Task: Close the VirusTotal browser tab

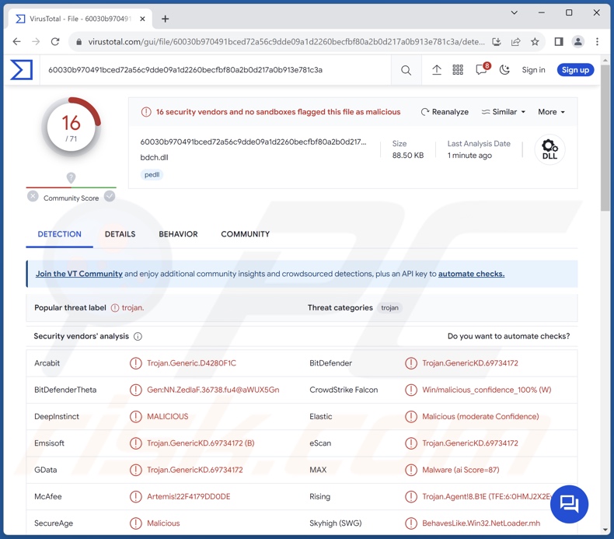Action: click(x=142, y=19)
